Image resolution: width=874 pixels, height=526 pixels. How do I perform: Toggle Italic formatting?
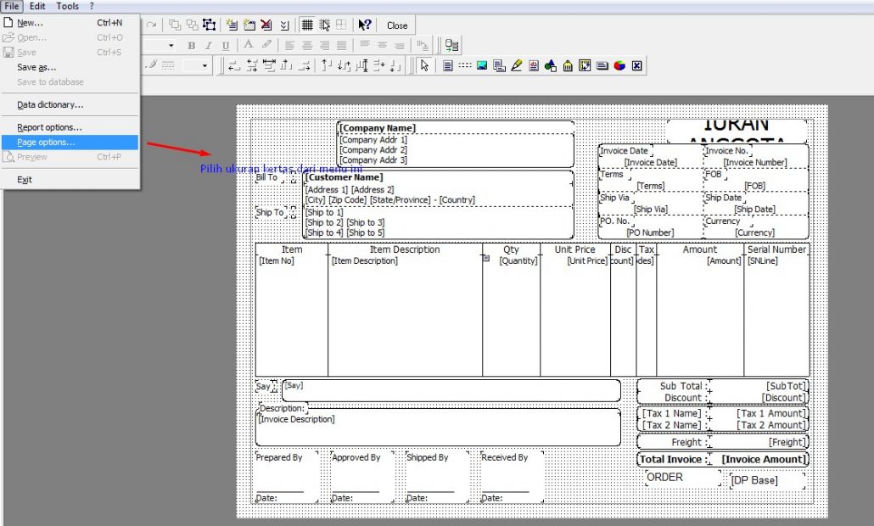209,45
